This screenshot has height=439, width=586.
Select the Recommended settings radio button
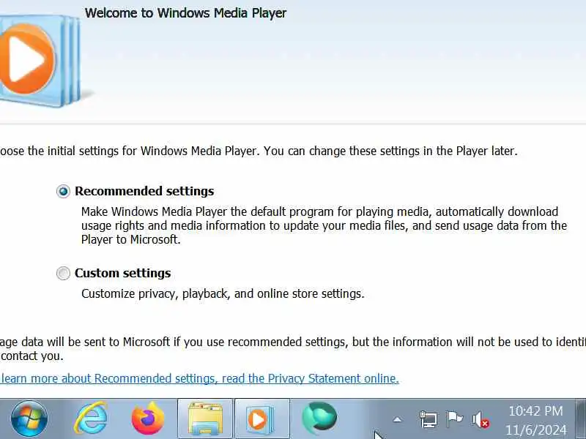tap(63, 192)
